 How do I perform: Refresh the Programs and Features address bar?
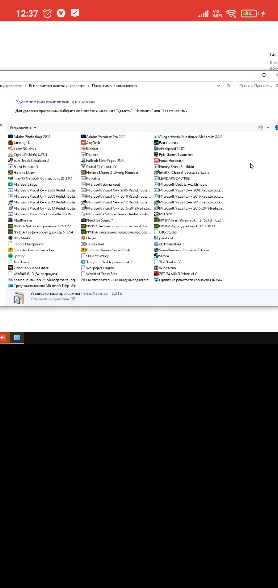click(228, 86)
